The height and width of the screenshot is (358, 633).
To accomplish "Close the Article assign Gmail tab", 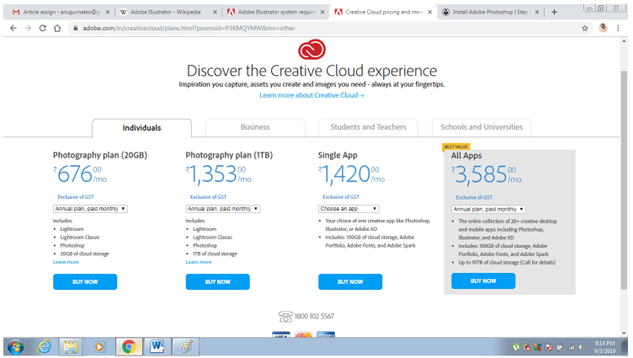I will click(x=108, y=12).
